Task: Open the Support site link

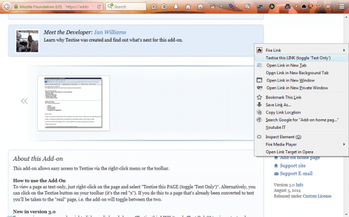Action: [x=293, y=166]
